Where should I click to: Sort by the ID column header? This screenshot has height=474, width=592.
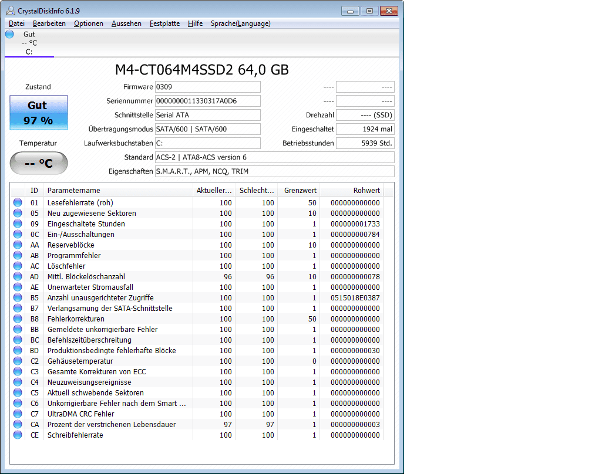coord(34,191)
